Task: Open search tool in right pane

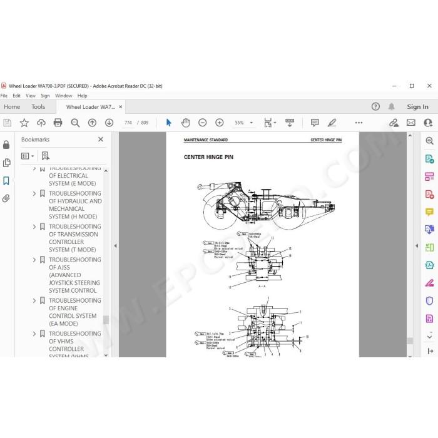Action: [429, 141]
